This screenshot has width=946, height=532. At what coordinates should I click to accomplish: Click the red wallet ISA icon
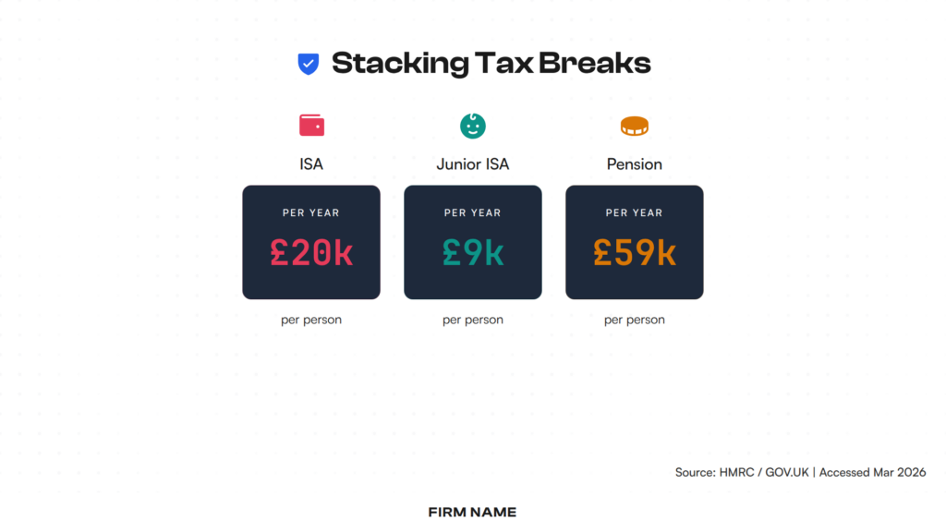tap(311, 125)
